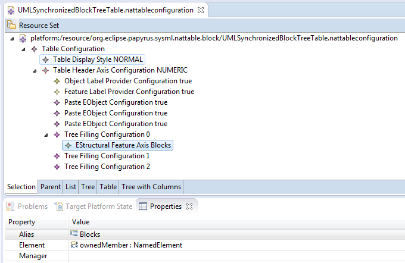Select Tree Filling Configuration 2
405x263 pixels.
tap(107, 167)
